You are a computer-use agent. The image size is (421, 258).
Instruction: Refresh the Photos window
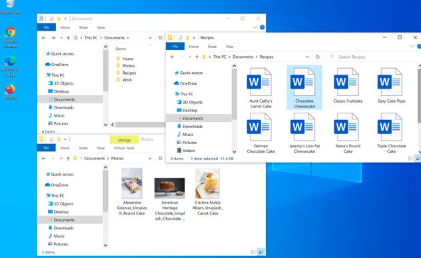point(161,159)
